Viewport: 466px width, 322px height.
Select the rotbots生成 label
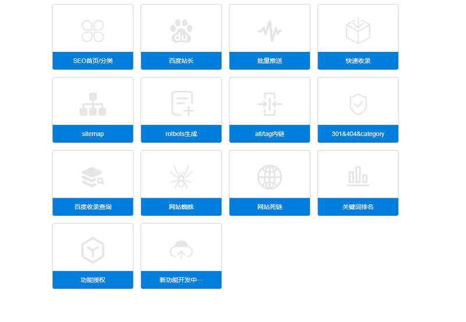181,134
